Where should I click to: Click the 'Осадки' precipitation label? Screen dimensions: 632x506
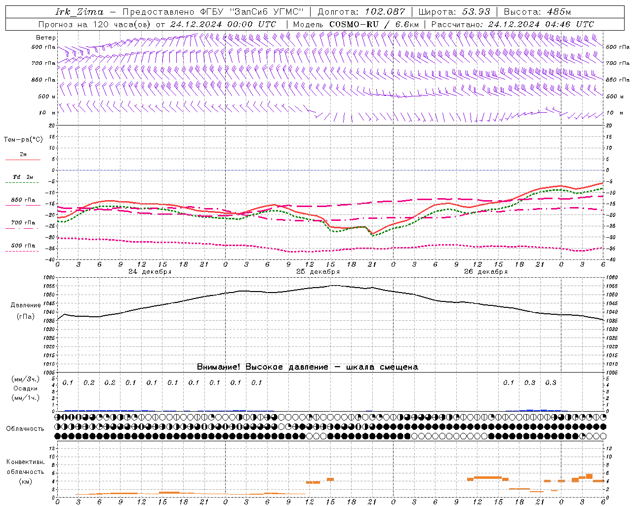26,388
